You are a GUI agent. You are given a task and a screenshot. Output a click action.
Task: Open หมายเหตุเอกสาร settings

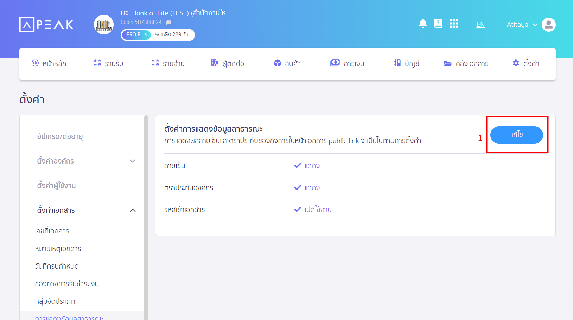[x=58, y=249]
